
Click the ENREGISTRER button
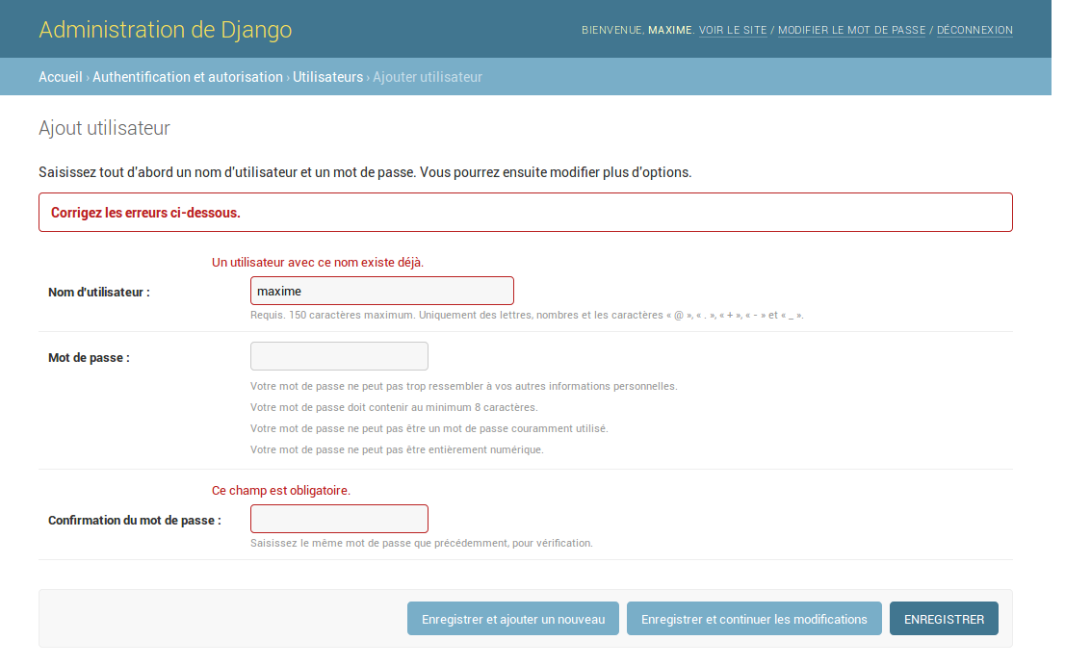944,619
